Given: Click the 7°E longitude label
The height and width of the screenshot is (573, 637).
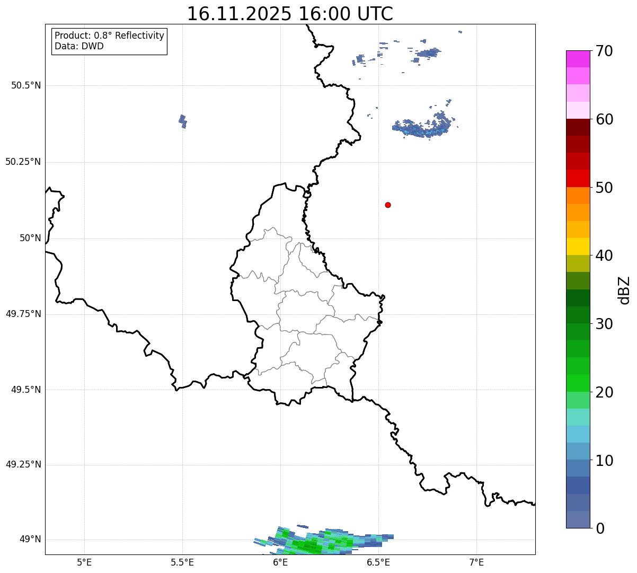Looking at the screenshot, I should click(x=476, y=562).
